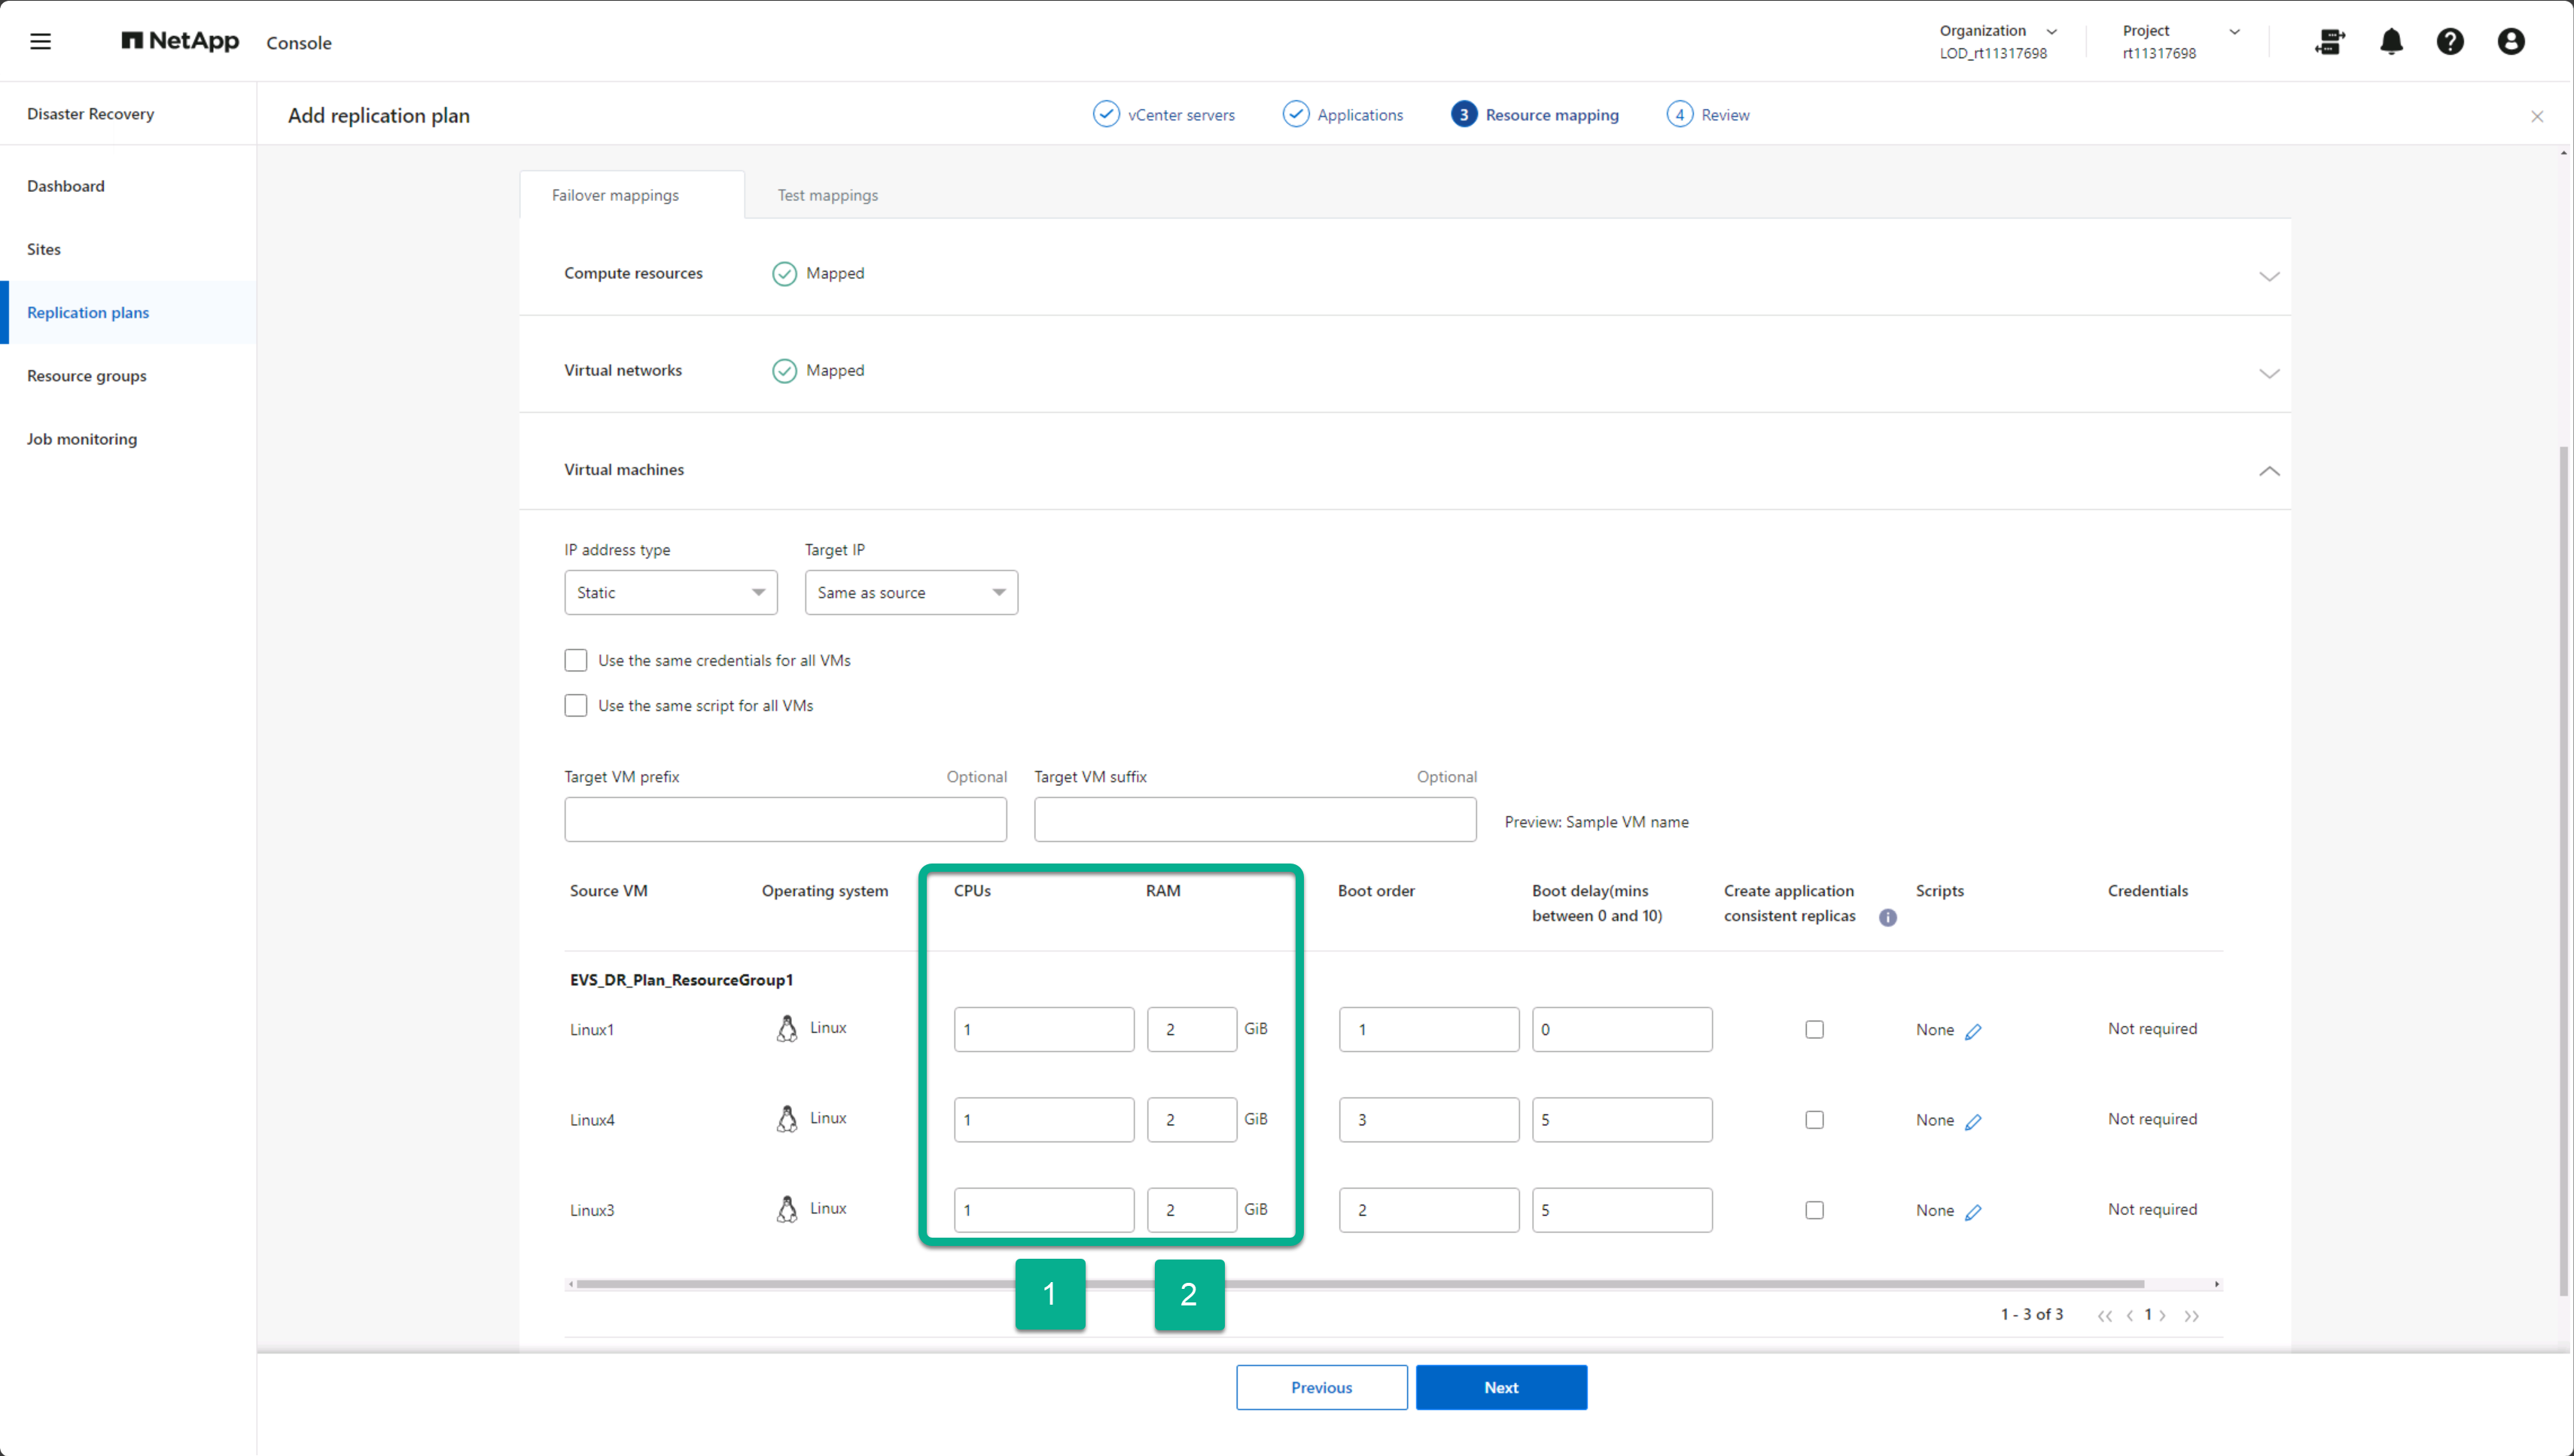Edit scripts pencil icon for Linux3
The height and width of the screenshot is (1456, 2574).
(1973, 1211)
